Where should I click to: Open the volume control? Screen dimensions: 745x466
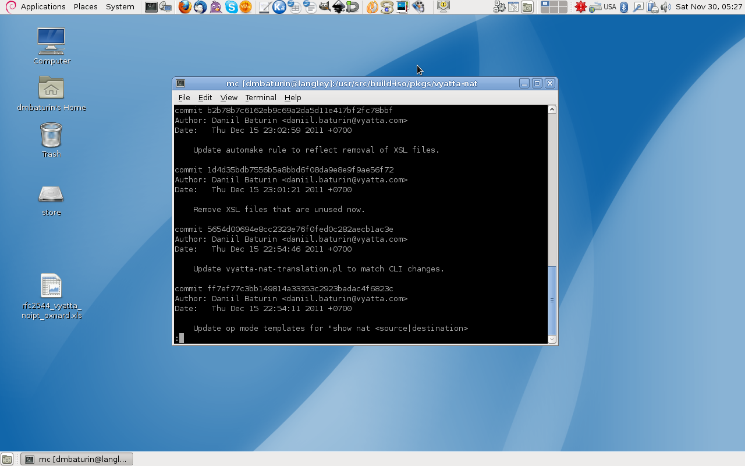pos(666,7)
